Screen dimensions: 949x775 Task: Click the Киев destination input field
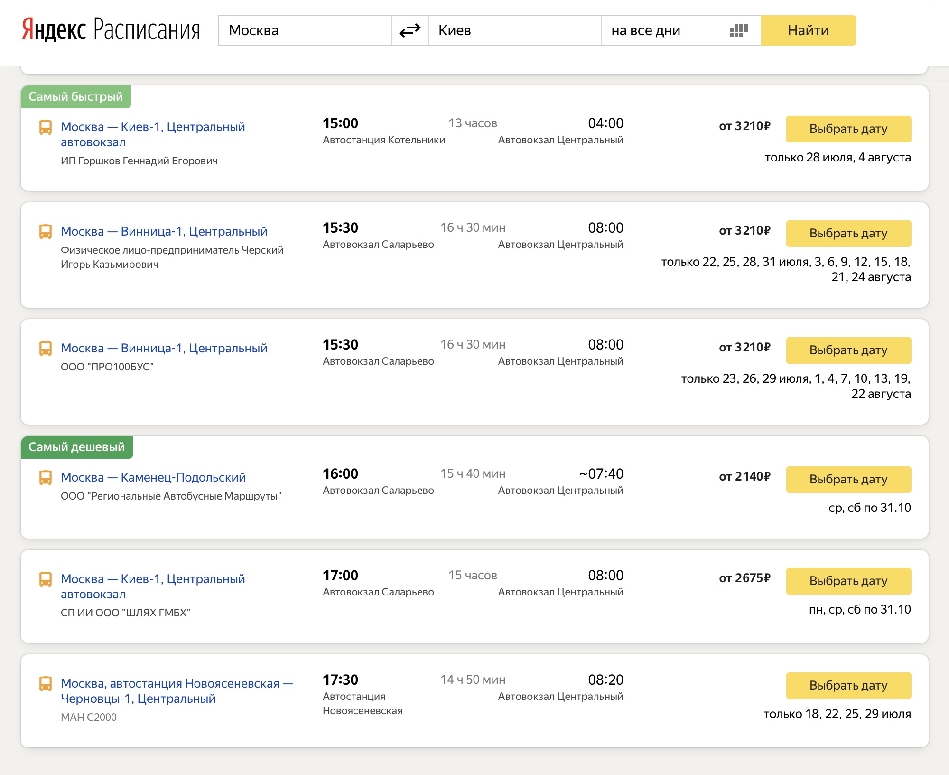[515, 30]
